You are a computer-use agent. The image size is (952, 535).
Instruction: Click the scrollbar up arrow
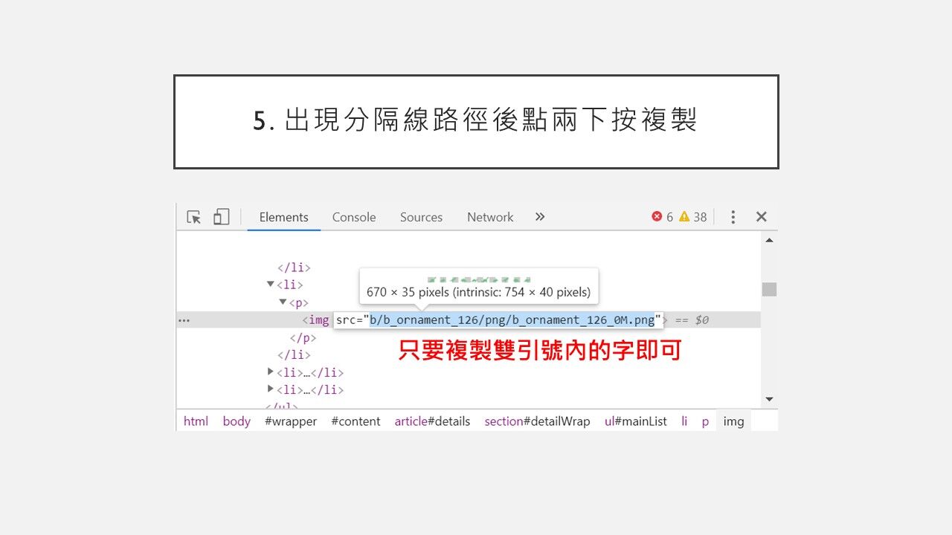[x=769, y=239]
